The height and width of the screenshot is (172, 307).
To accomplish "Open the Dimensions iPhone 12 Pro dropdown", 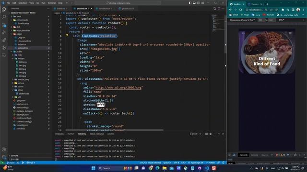I will [242, 20].
